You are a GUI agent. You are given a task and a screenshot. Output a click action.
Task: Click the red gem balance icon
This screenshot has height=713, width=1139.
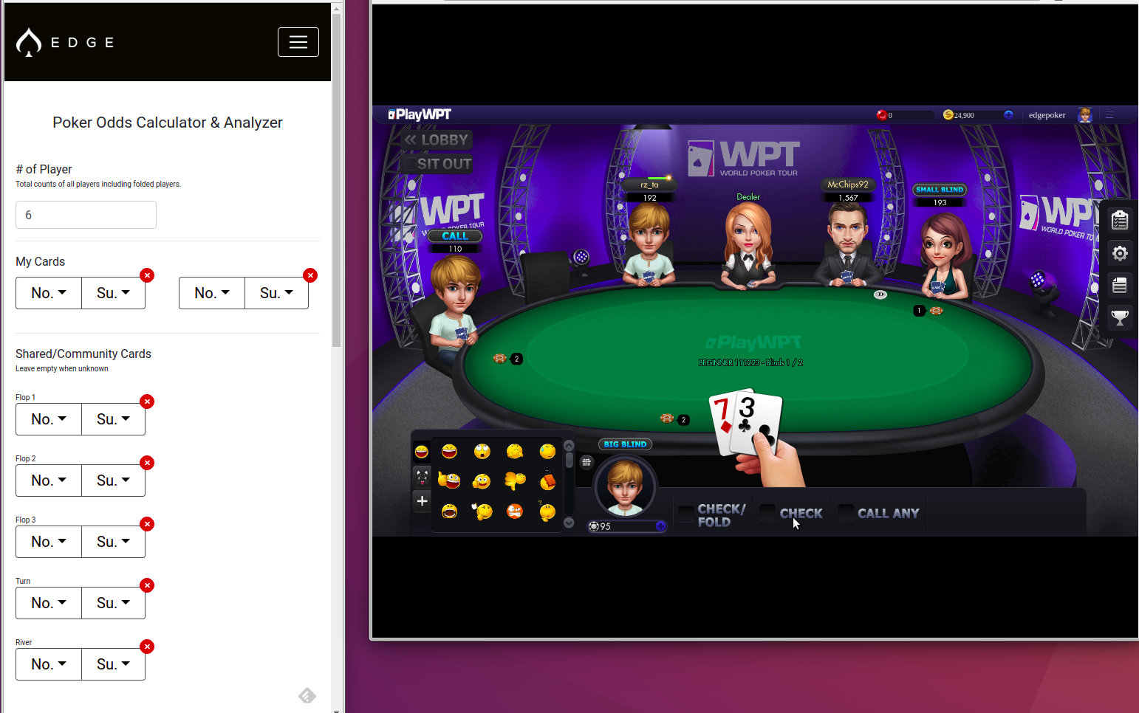click(x=881, y=114)
